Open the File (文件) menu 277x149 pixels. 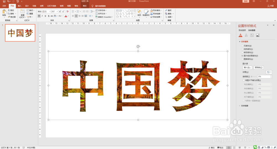tap(4, 6)
